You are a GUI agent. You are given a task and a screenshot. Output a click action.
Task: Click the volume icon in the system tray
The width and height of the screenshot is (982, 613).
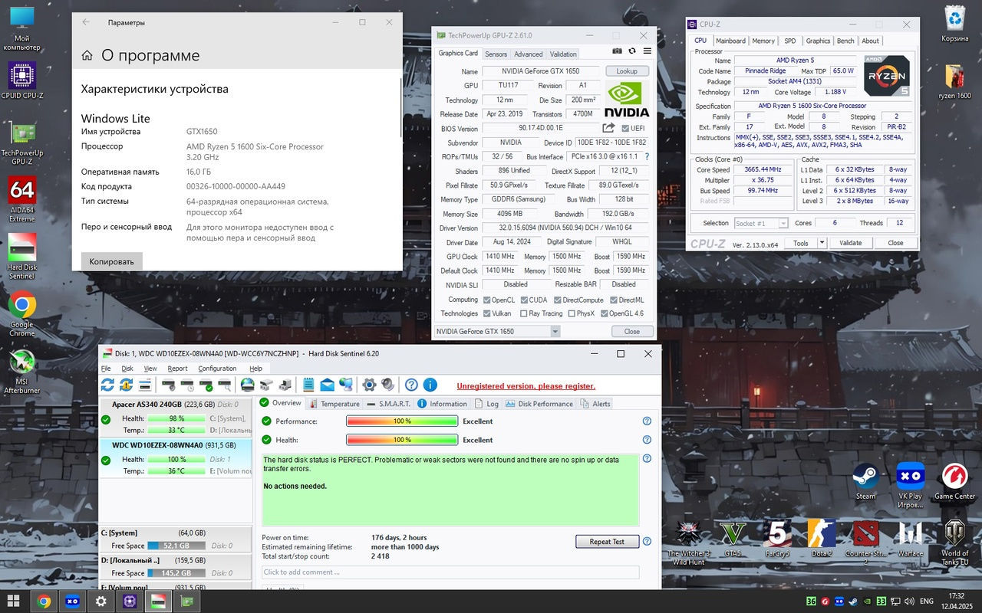908,602
